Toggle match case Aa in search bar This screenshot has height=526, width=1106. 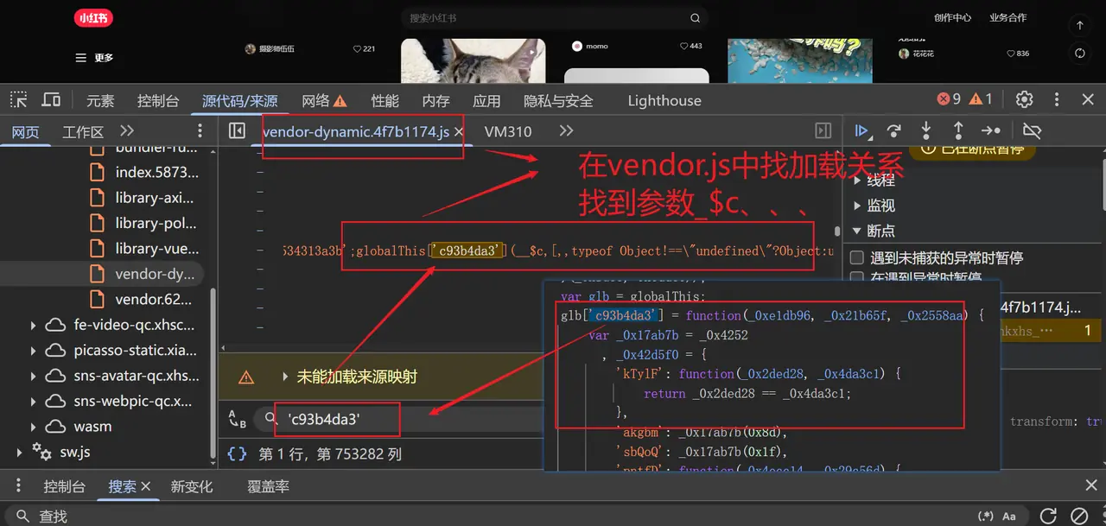pyautogui.click(x=1009, y=516)
